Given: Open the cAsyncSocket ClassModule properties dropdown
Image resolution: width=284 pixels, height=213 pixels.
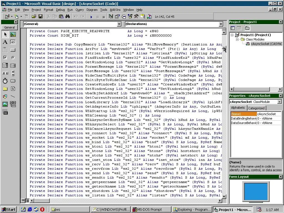Looking at the screenshot, I should click(x=280, y=102).
